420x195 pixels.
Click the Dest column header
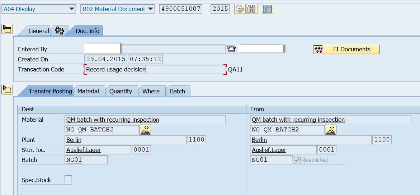(28, 110)
